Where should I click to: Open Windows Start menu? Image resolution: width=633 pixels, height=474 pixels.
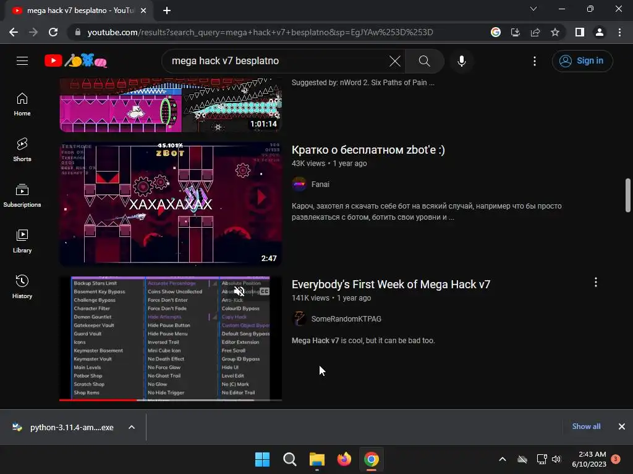point(262,459)
